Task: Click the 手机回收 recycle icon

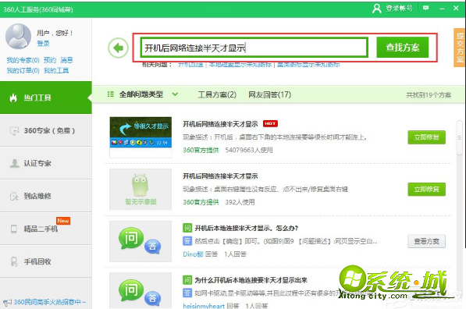Action: (x=14, y=261)
